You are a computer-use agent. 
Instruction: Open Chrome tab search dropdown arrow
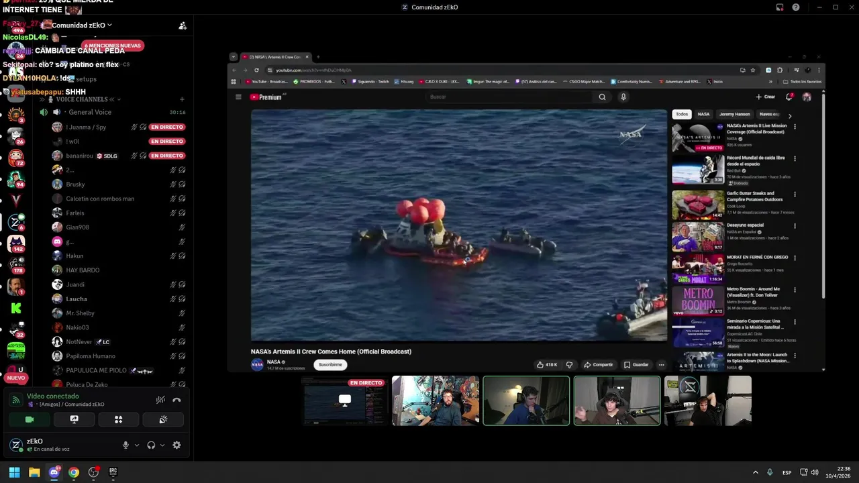[233, 57]
